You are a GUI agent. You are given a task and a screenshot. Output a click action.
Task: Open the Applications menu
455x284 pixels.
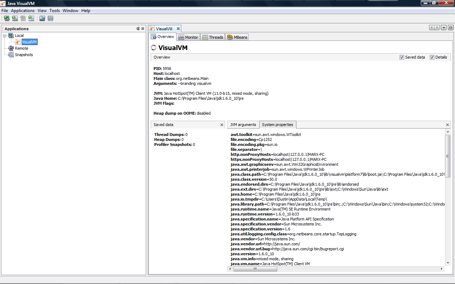[x=22, y=10]
